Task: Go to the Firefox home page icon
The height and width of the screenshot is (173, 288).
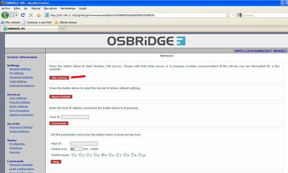Action: pos(39,15)
